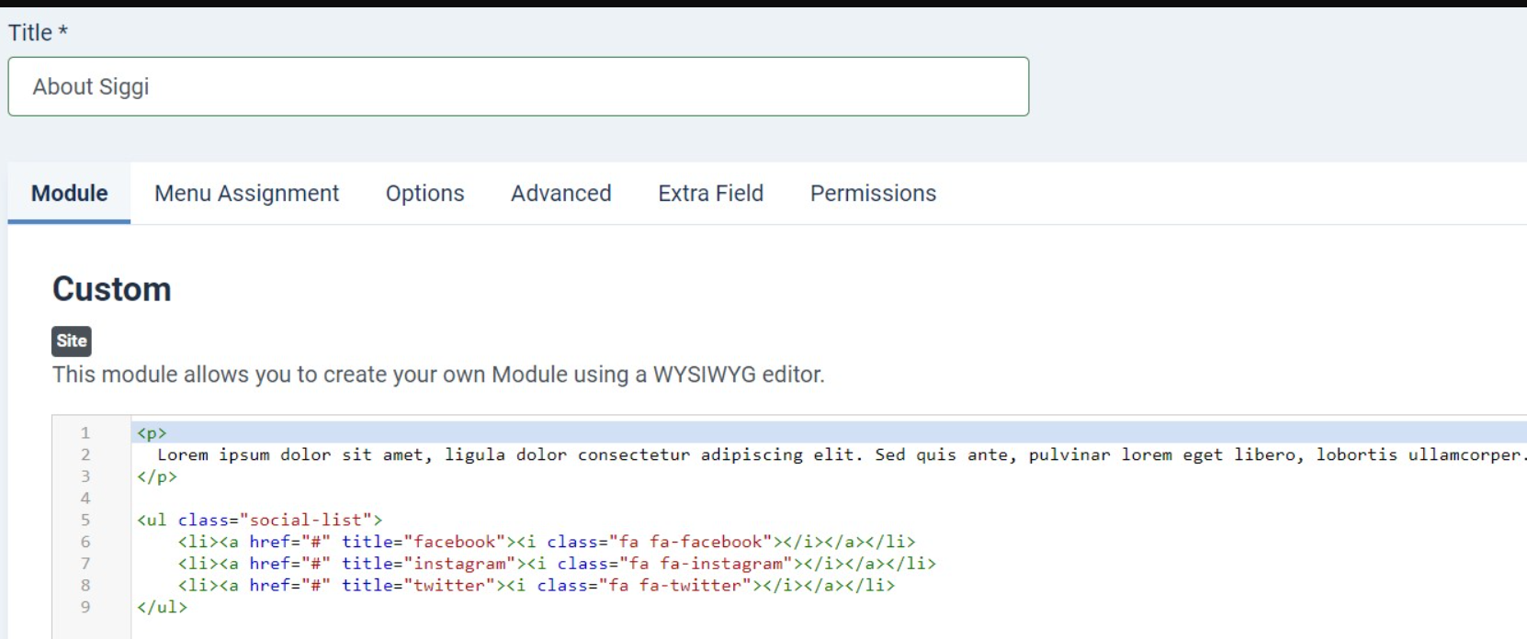
Task: Open the Extra Field tab
Action: pyautogui.click(x=710, y=194)
